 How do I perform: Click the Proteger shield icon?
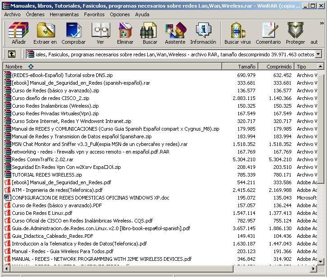click(295, 33)
